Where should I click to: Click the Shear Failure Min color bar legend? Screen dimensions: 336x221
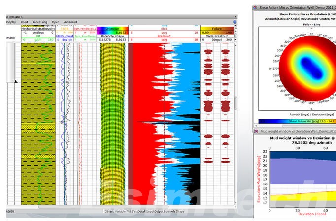pyautogui.click(x=297, y=121)
